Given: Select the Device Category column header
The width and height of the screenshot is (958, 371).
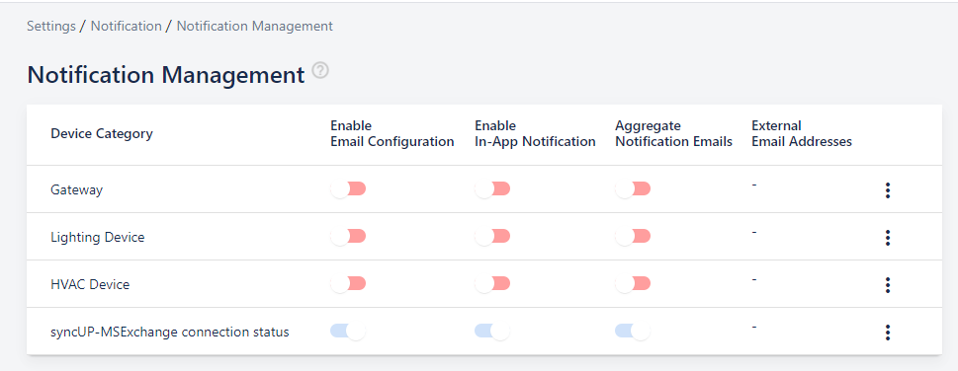Looking at the screenshot, I should point(102,133).
